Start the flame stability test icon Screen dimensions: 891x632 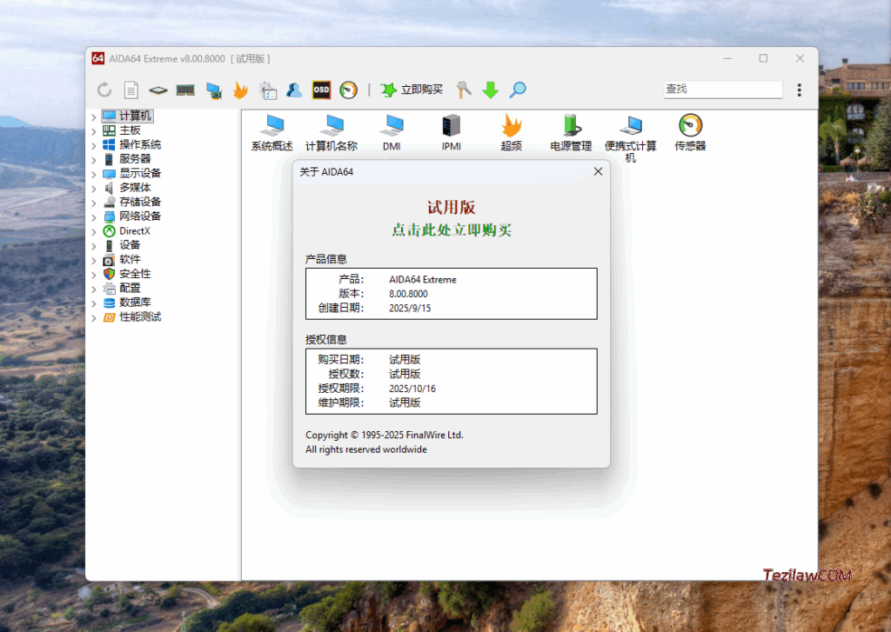coord(240,90)
